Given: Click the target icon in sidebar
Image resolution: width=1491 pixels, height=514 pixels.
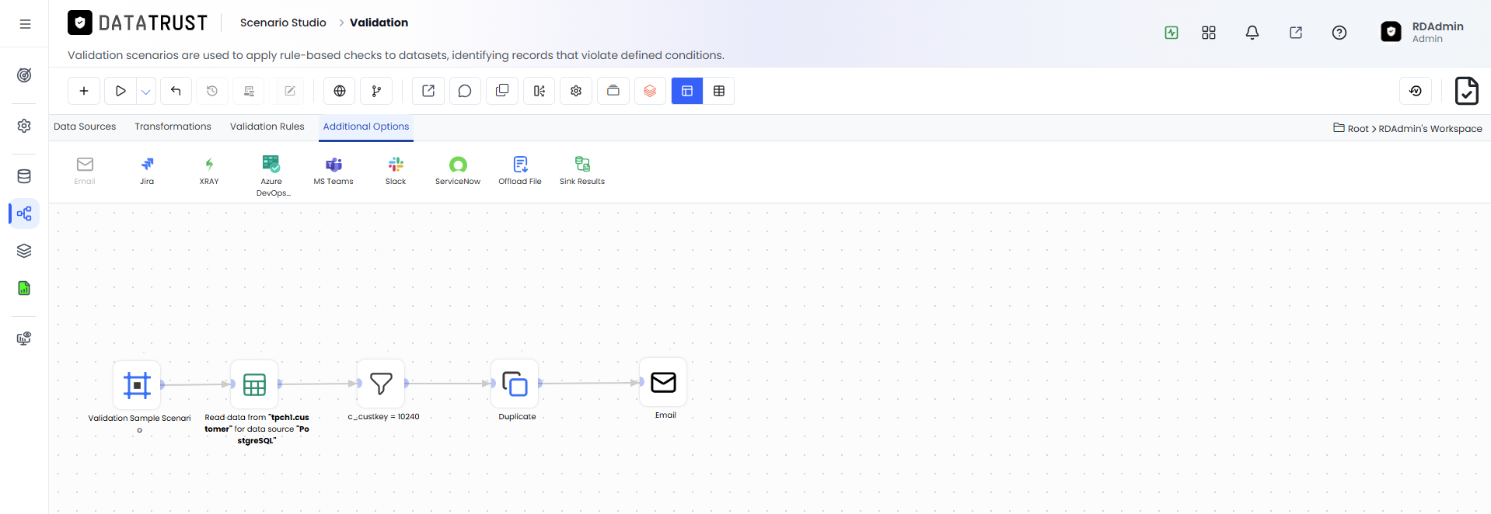Looking at the screenshot, I should (24, 75).
